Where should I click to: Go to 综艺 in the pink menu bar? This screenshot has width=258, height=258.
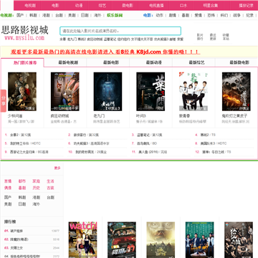(x=102, y=5)
